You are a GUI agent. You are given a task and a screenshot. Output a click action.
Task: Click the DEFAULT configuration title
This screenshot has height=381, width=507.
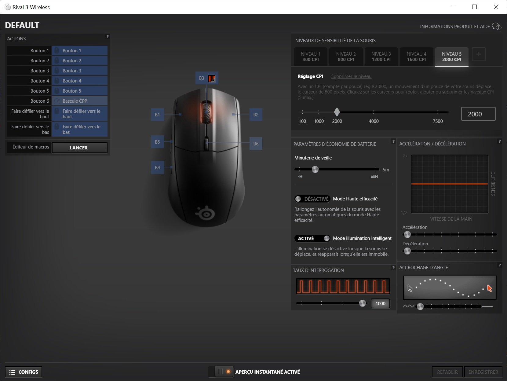(22, 25)
